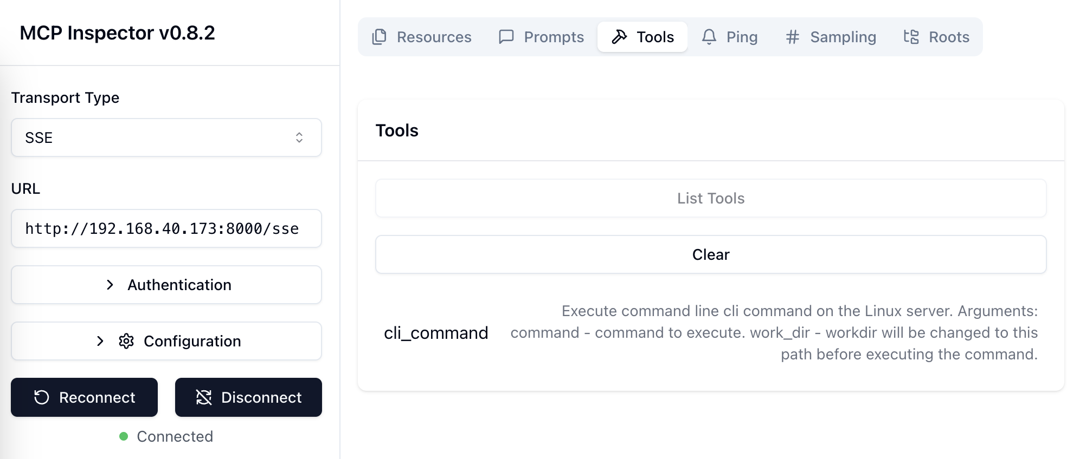This screenshot has height=459, width=1067.
Task: Click the Prompts speech bubble icon
Action: [506, 37]
